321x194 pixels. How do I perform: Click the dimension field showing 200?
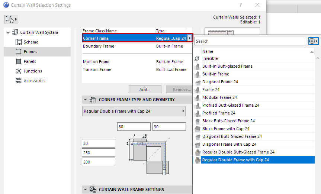99,162
